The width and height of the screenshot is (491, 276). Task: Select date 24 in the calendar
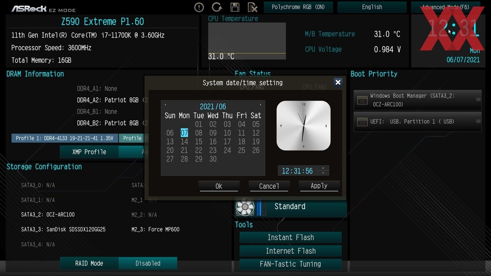[x=227, y=150]
